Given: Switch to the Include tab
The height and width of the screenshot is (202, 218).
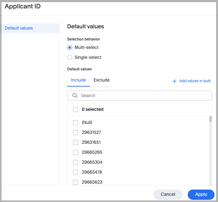Looking at the screenshot, I should (x=78, y=80).
